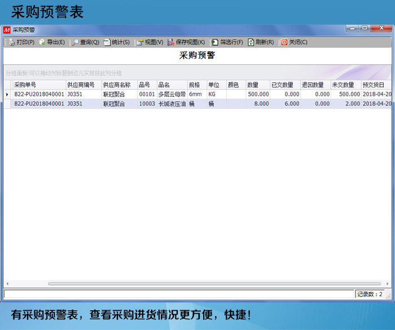Click KG unit cell
Image resolution: width=395 pixels, height=330 pixels.
[217, 95]
